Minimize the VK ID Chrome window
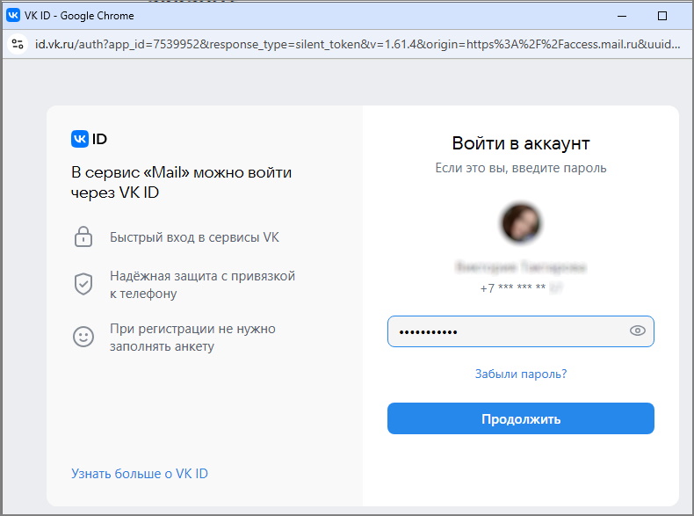Screen dimensions: 694x516 (x=622, y=16)
